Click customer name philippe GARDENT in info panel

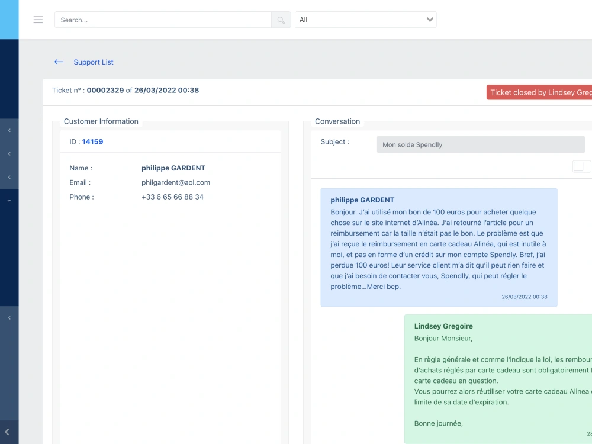[x=173, y=168]
